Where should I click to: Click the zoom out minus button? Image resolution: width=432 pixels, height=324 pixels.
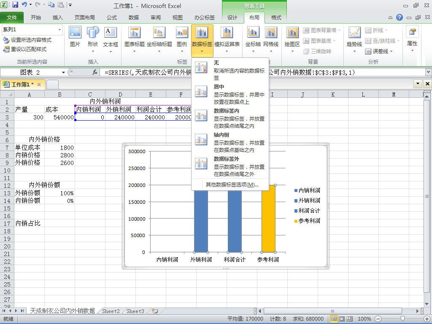tap(378, 319)
